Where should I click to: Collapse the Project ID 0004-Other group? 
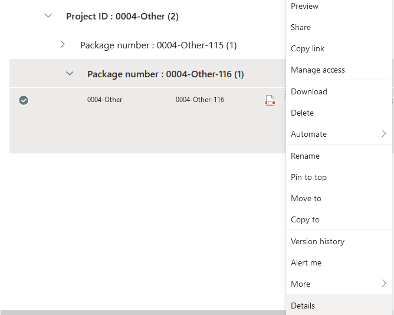48,16
